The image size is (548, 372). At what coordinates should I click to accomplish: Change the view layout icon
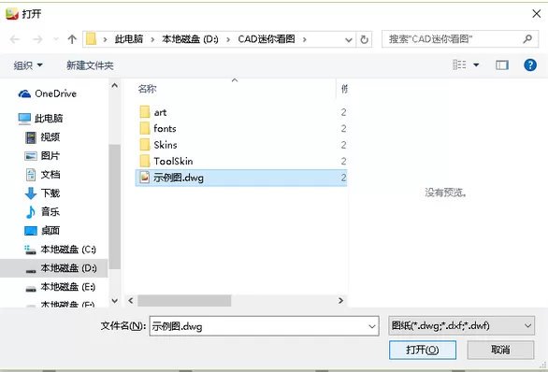point(459,64)
